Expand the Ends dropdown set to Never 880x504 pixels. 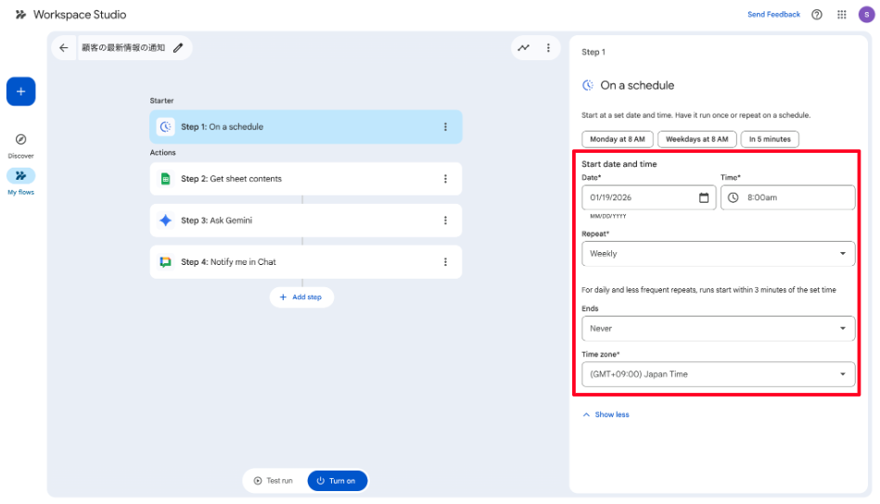tap(718, 328)
